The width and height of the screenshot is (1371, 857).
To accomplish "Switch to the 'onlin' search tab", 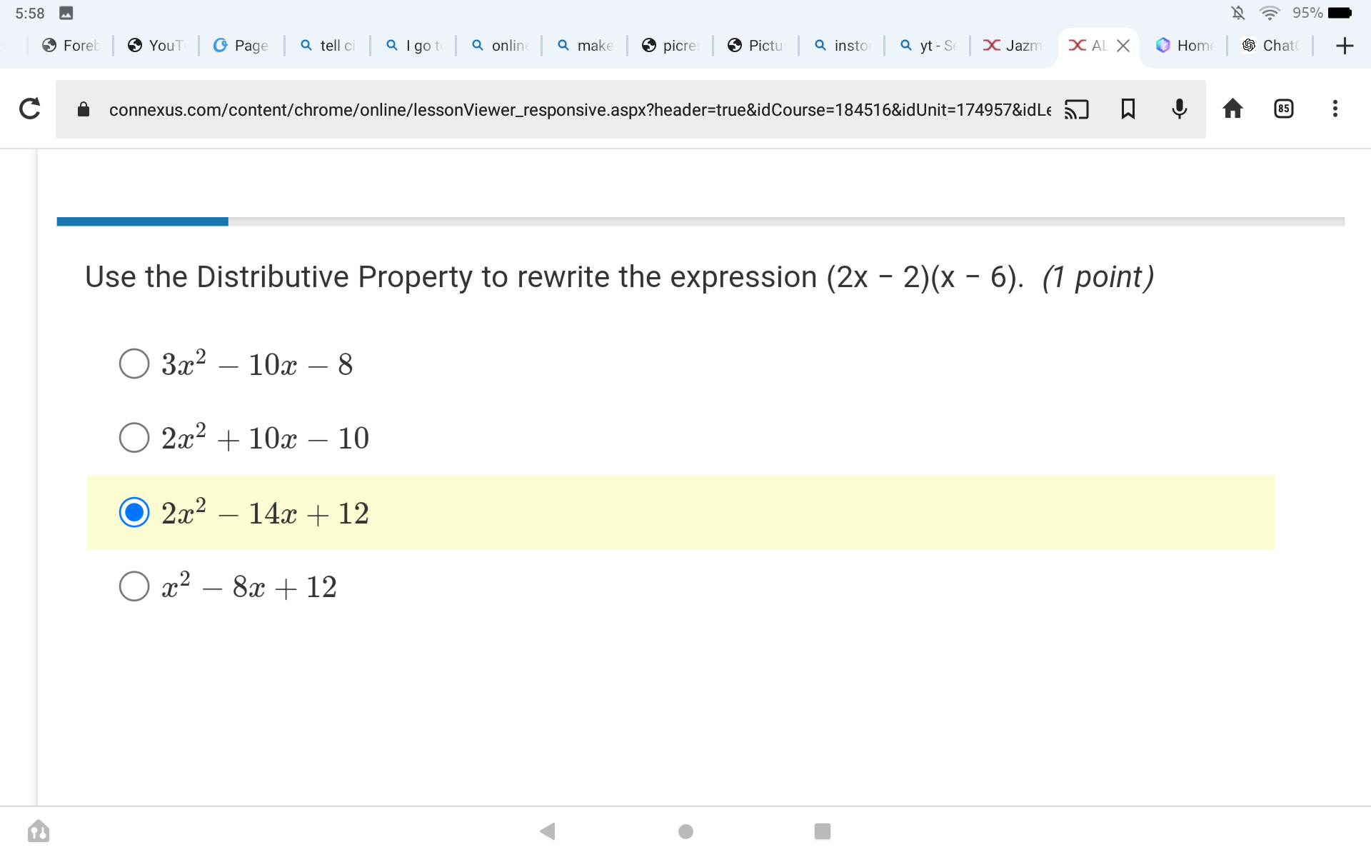I will pyautogui.click(x=498, y=46).
